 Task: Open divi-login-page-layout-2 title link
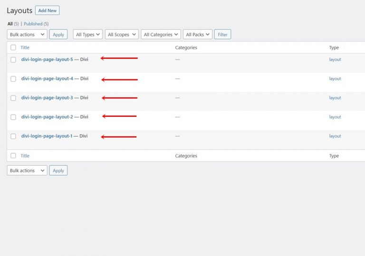coord(47,117)
